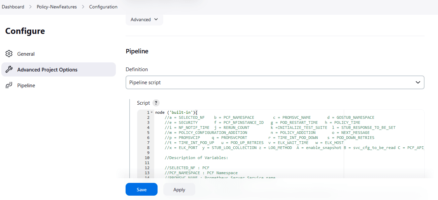Expand the Advanced options section
Viewport: 438px width, 200px height.
coord(144,19)
